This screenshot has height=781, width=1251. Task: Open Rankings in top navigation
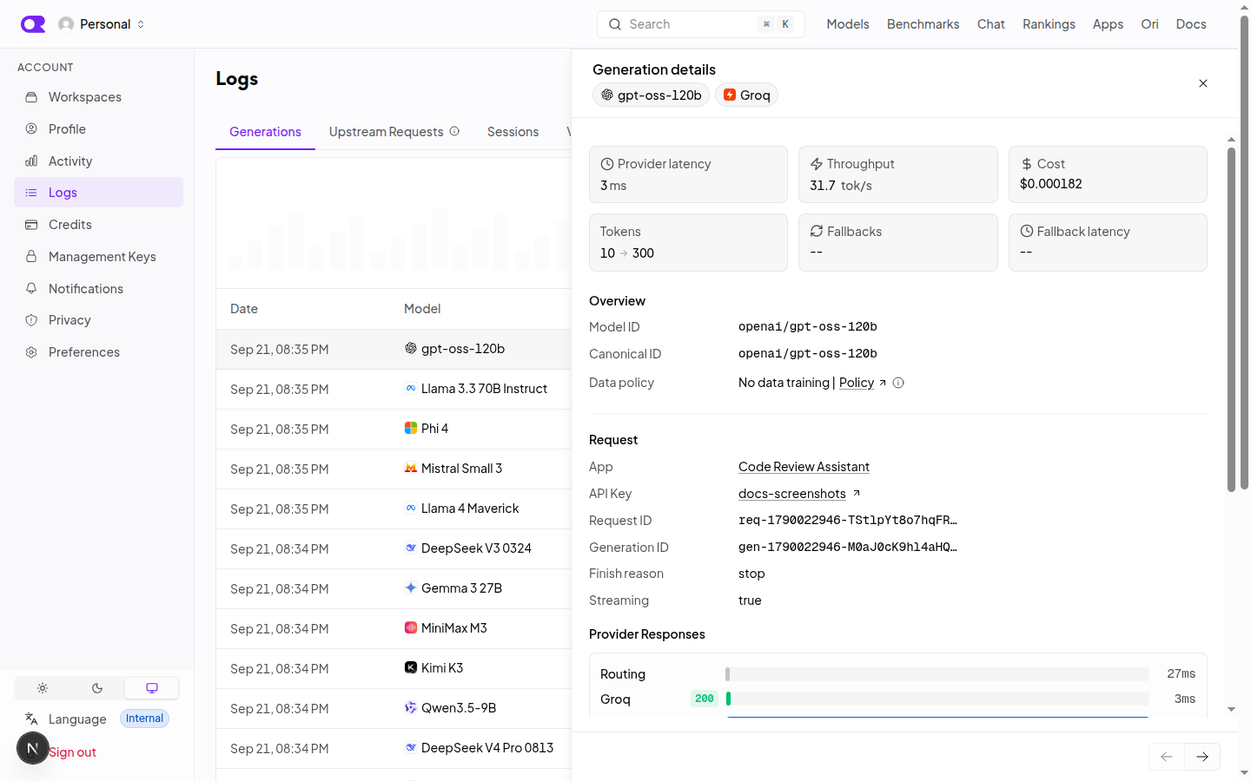[x=1049, y=24]
